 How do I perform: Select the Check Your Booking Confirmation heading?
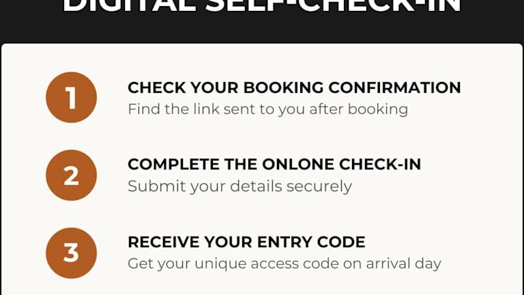(x=294, y=87)
